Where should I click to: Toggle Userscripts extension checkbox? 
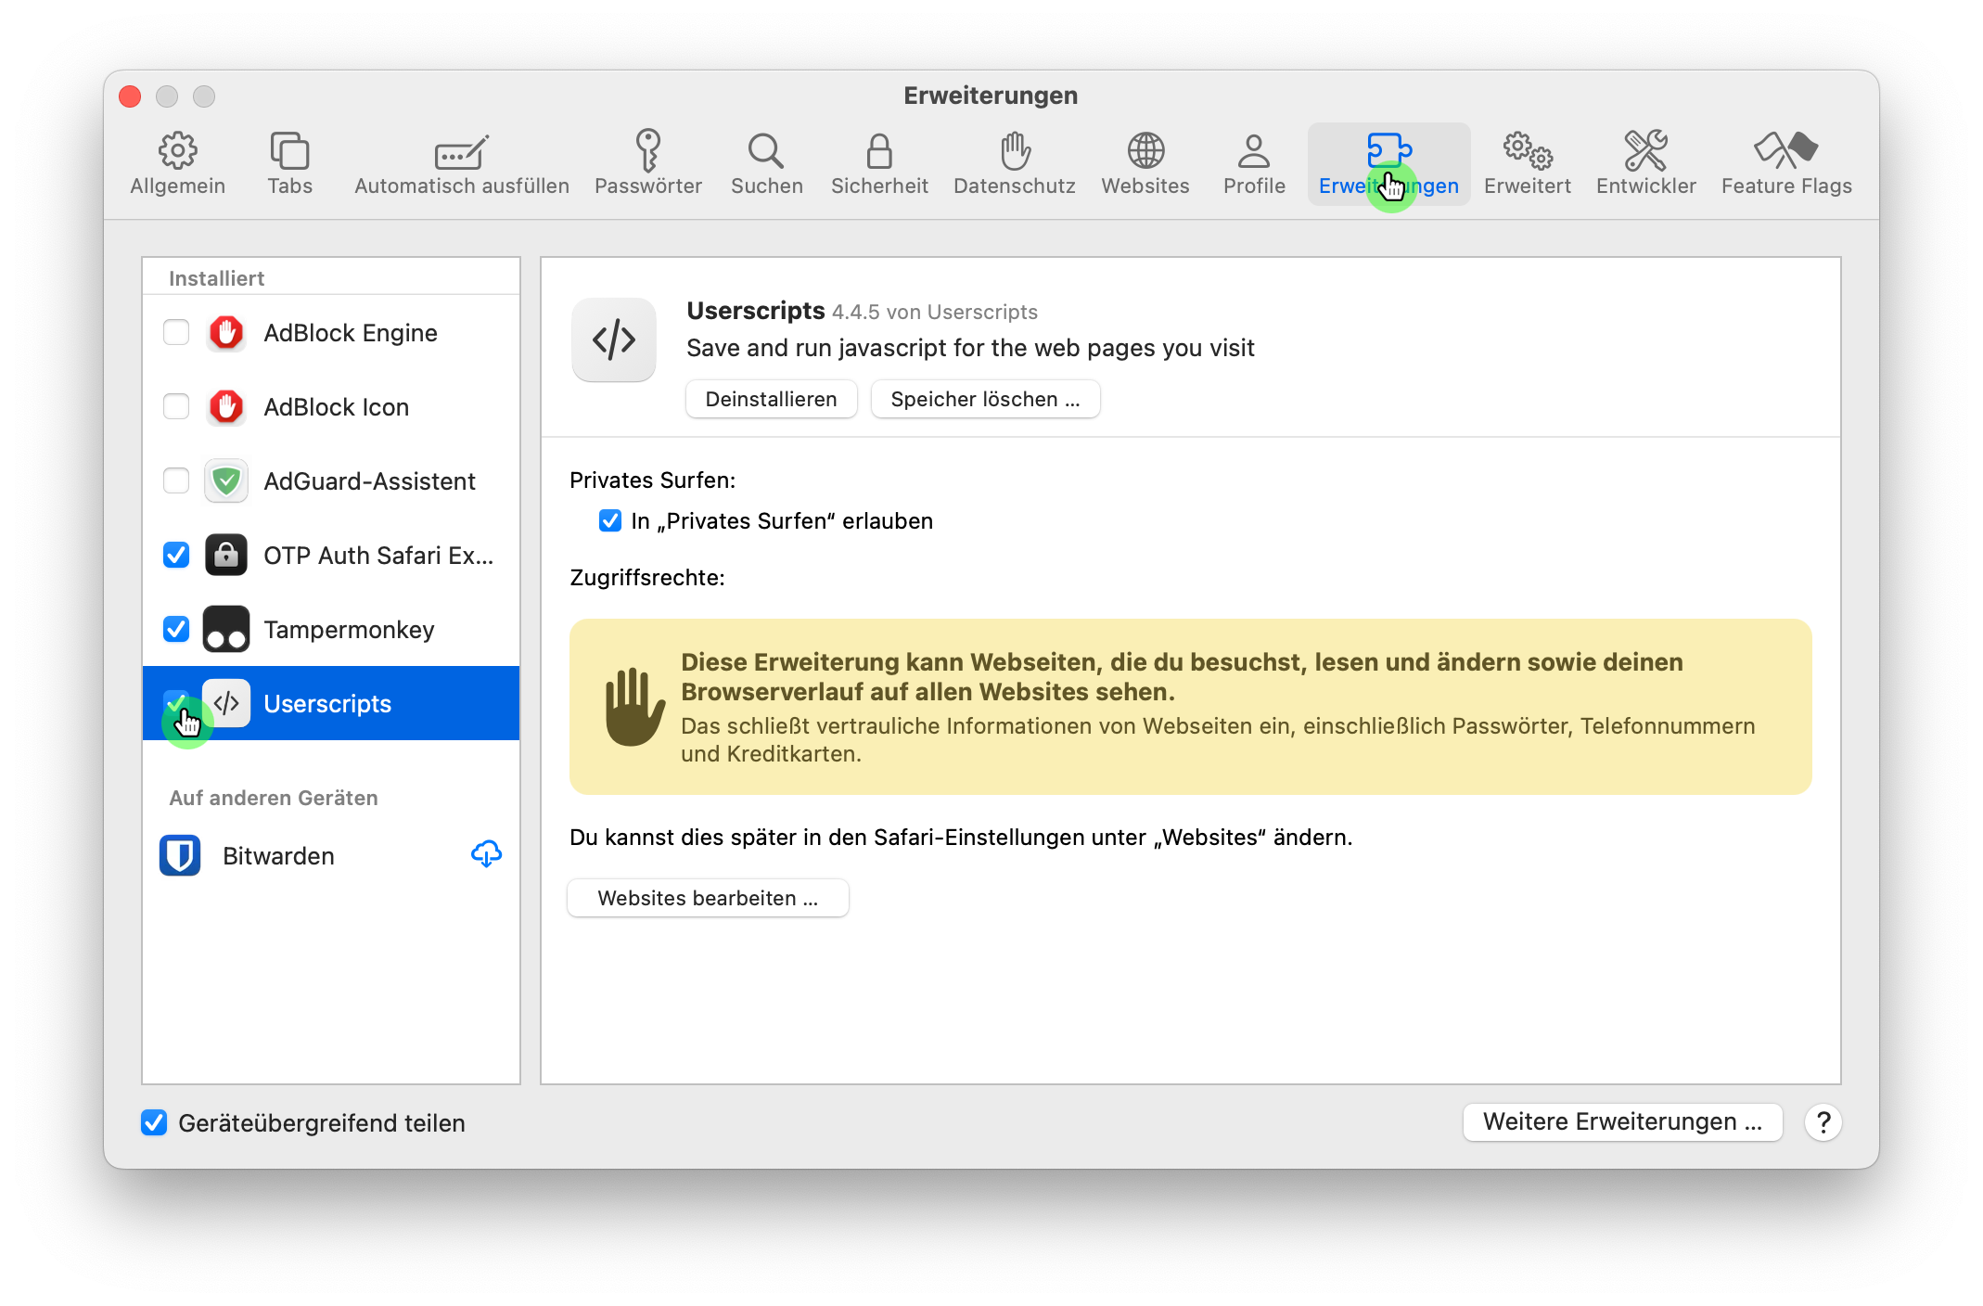click(x=178, y=704)
